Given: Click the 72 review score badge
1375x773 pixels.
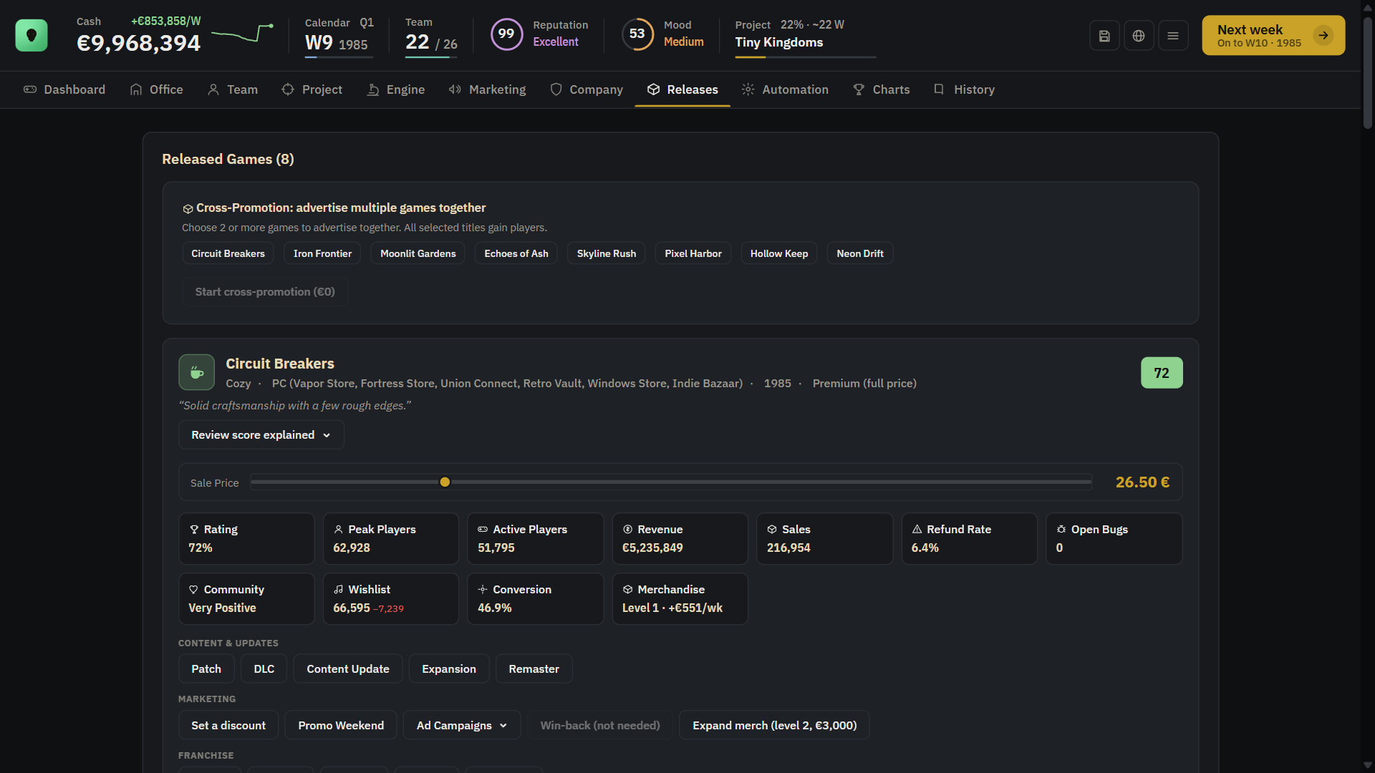Looking at the screenshot, I should point(1162,373).
